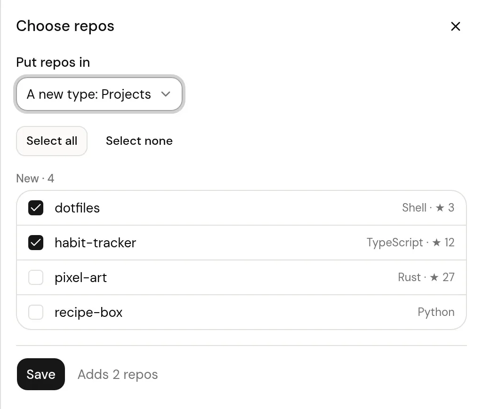
Task: Click the Select all button
Action: tap(52, 141)
